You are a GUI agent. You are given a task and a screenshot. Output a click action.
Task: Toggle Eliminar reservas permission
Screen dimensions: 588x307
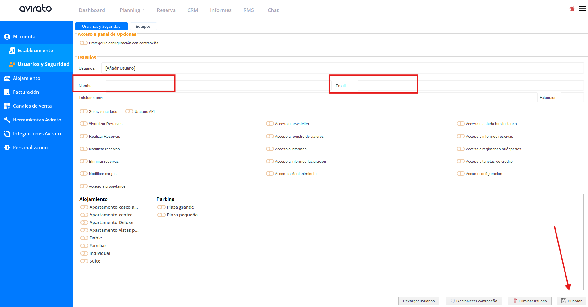pyautogui.click(x=83, y=161)
